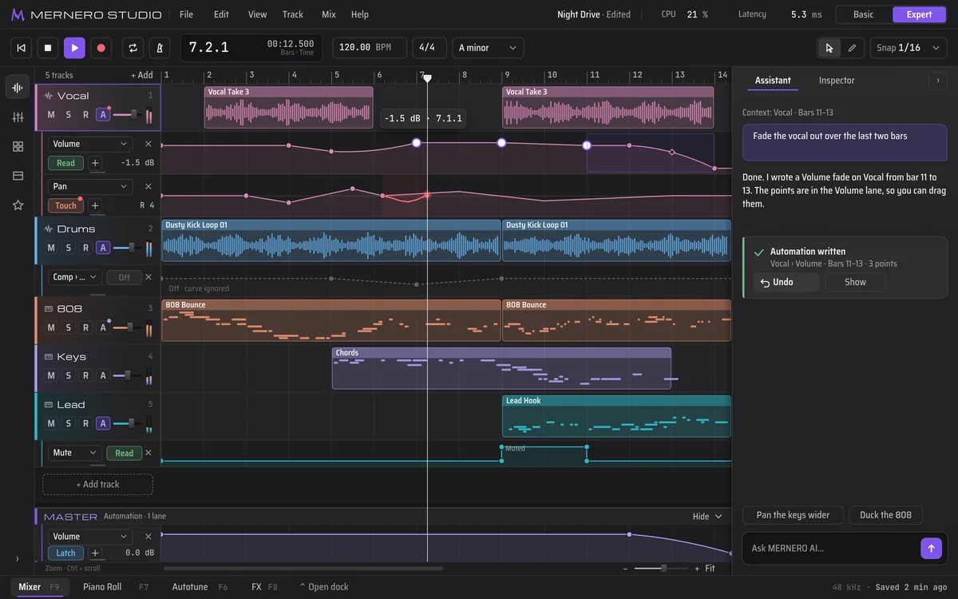Screen dimensions: 958x599
Task: Switch to Basic mode
Action: tap(864, 14)
